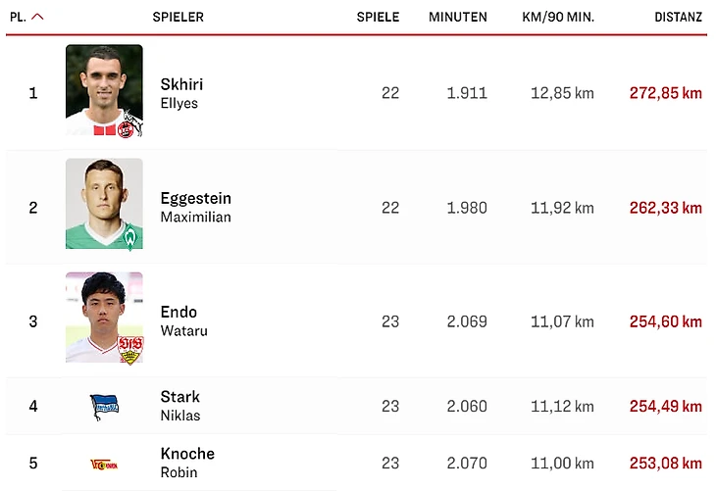This screenshot has width=716, height=491.
Task: Click the VfB Stuttgart badge on Endo's photo
Action: (x=128, y=350)
